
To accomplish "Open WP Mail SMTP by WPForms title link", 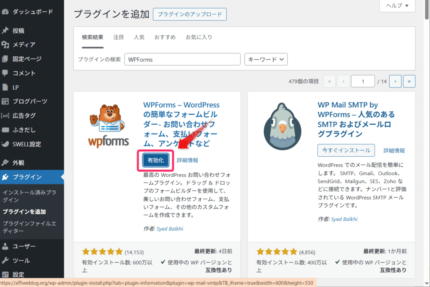I will pos(356,119).
